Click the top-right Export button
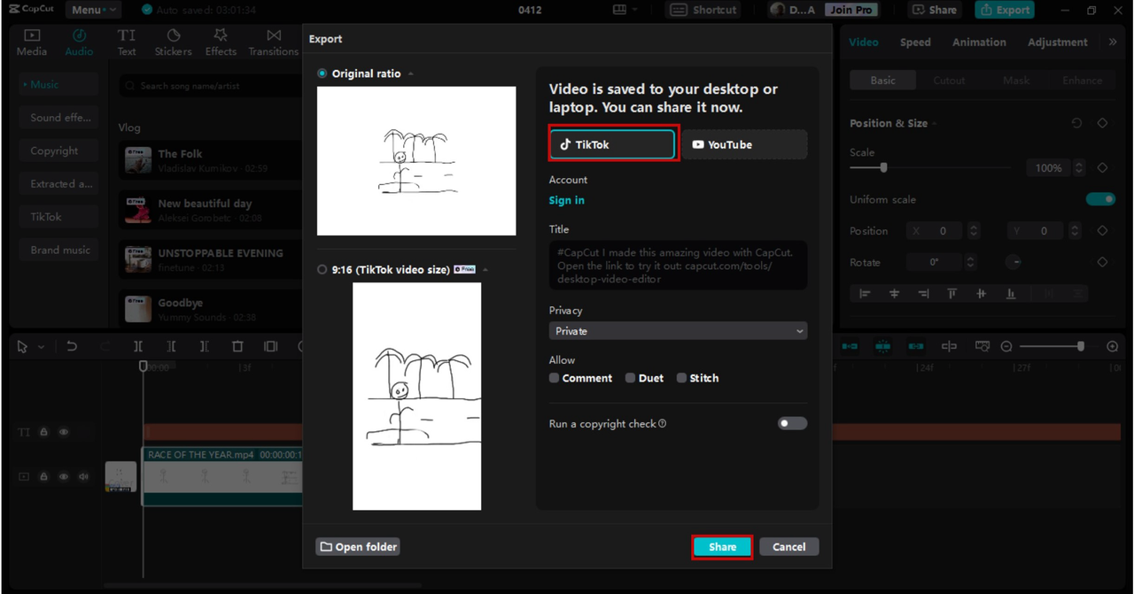This screenshot has width=1134, height=594. pos(1005,10)
